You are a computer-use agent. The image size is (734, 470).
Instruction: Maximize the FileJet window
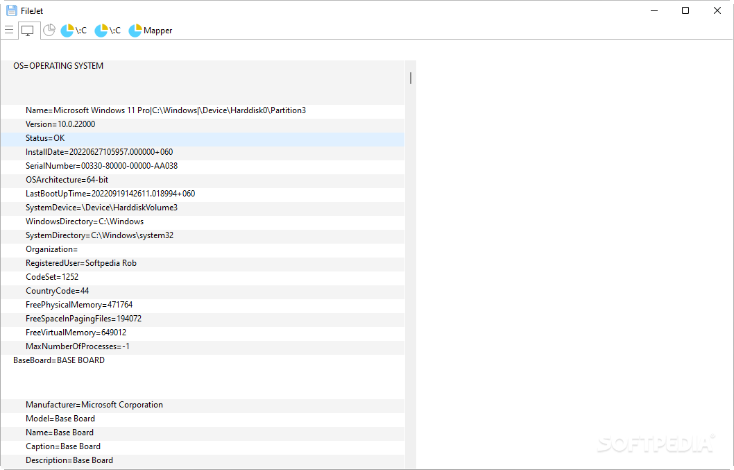[685, 10]
